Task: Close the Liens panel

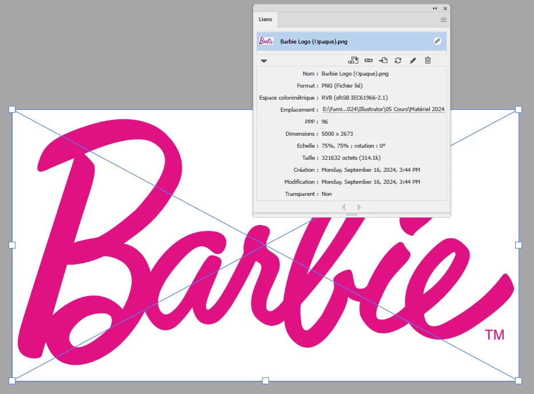Action: 445,9
